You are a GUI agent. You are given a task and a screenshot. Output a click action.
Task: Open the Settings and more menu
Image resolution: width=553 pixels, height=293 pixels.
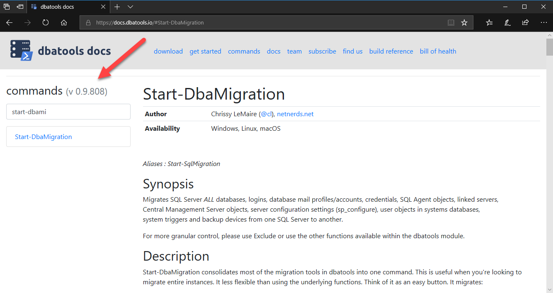coord(544,22)
